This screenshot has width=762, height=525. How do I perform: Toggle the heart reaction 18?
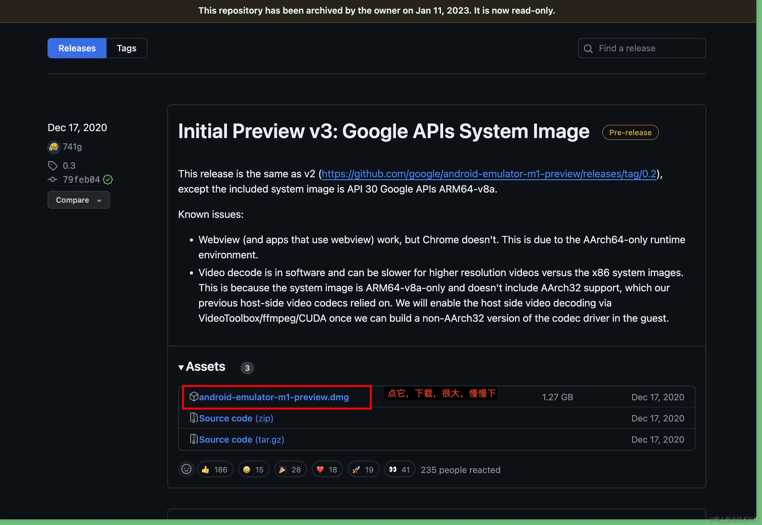pyautogui.click(x=327, y=469)
